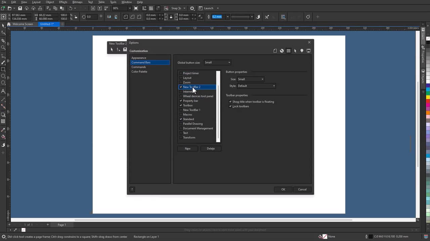Choose the Rectangle tool

[x=3, y=69]
